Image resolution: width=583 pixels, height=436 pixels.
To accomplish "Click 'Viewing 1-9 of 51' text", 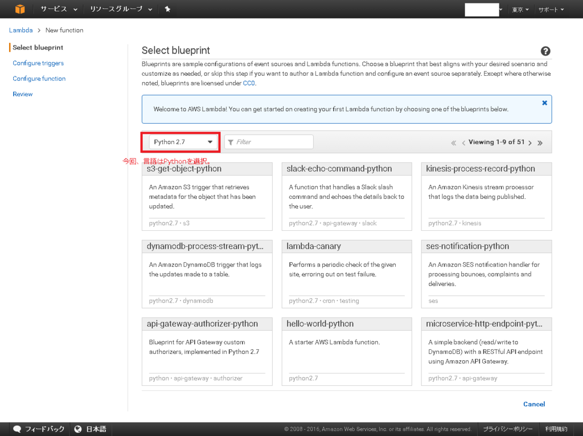I will point(496,142).
